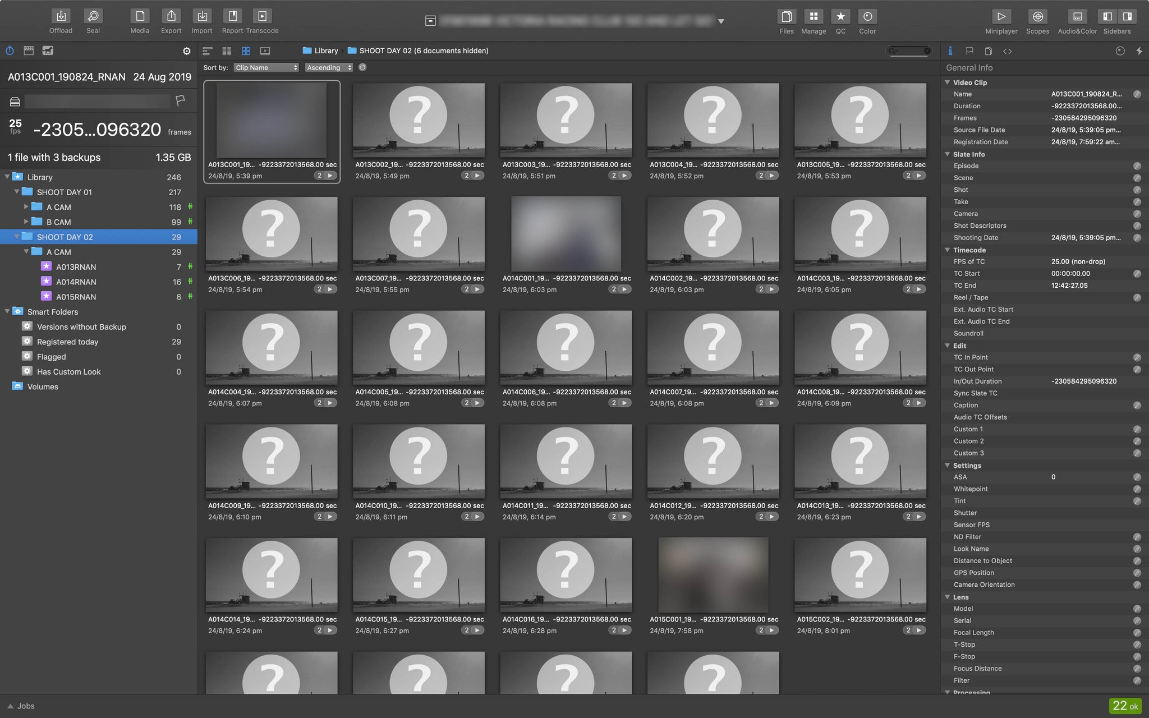Open the Seal tool
Viewport: 1149px width, 718px height.
(x=93, y=17)
